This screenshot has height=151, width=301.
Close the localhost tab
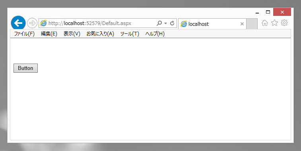(242, 24)
